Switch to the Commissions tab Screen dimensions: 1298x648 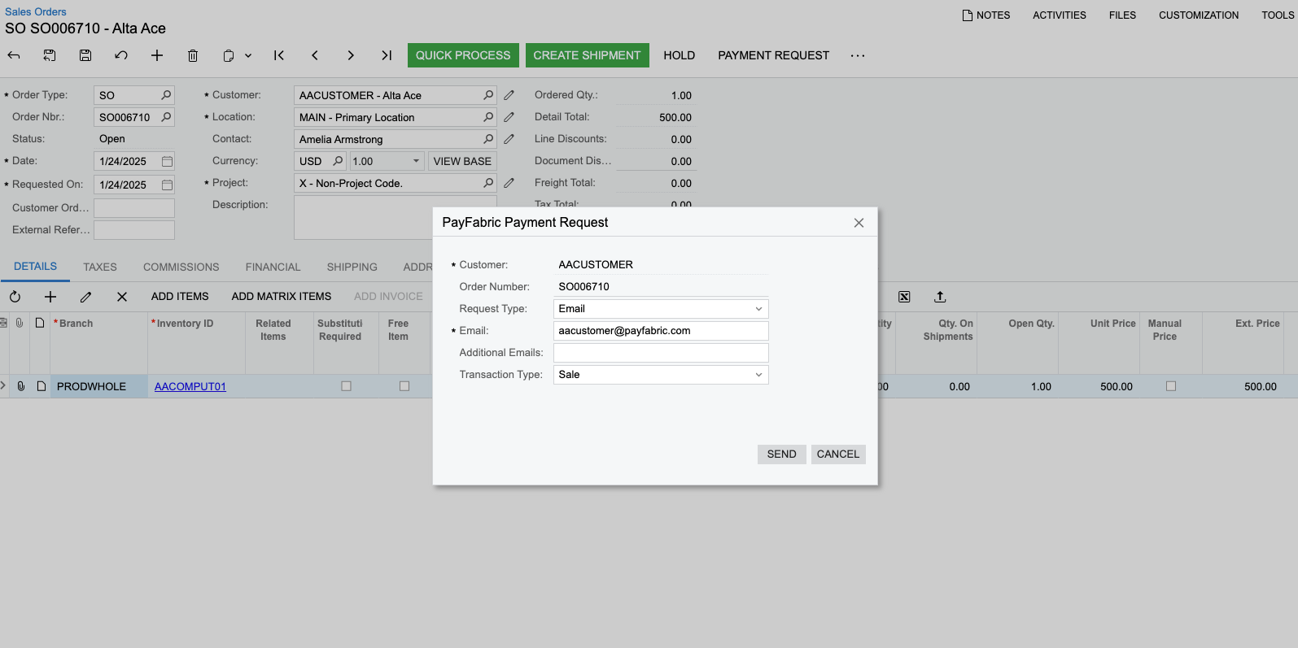pyautogui.click(x=181, y=267)
